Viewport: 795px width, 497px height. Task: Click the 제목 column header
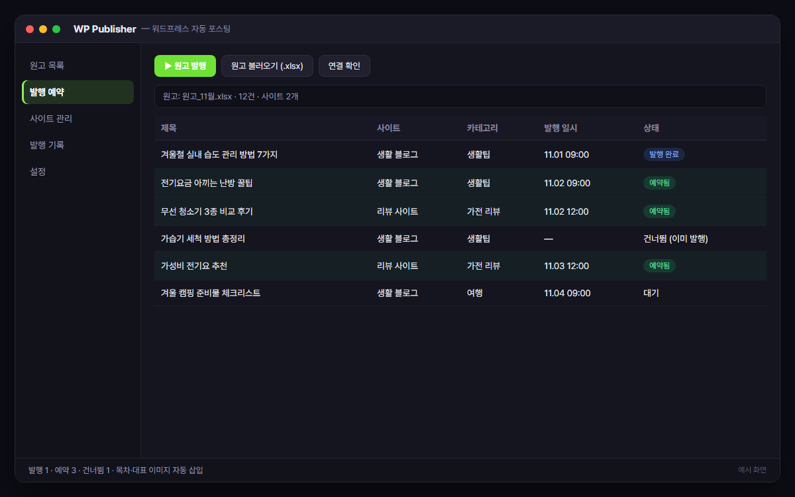pyautogui.click(x=169, y=128)
